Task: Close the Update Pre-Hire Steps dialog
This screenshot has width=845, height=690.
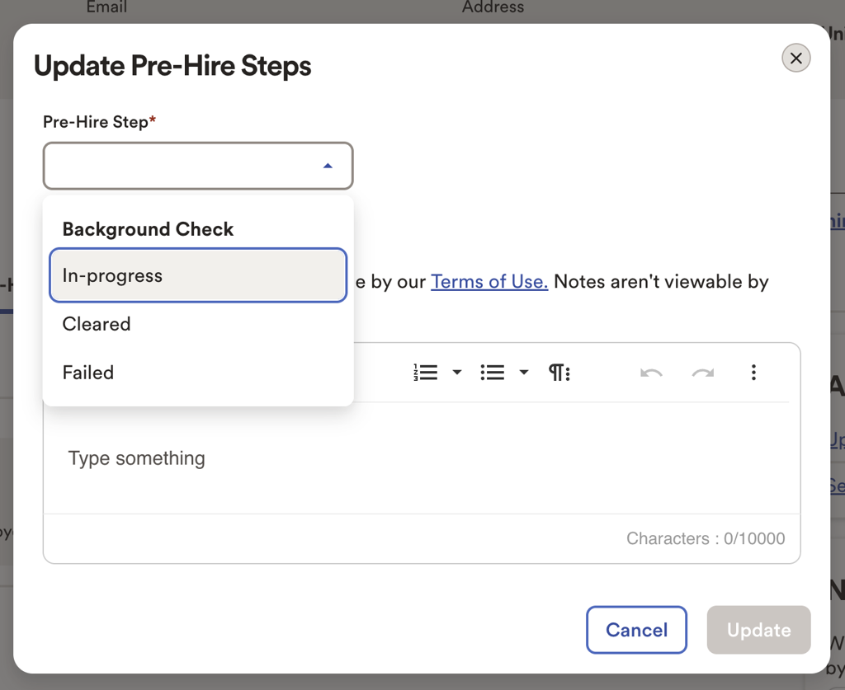Action: tap(796, 59)
